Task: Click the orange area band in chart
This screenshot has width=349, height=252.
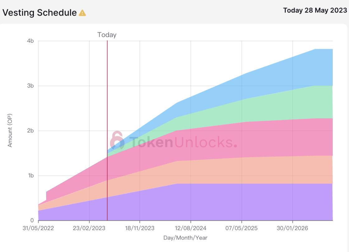Action: pos(249,170)
